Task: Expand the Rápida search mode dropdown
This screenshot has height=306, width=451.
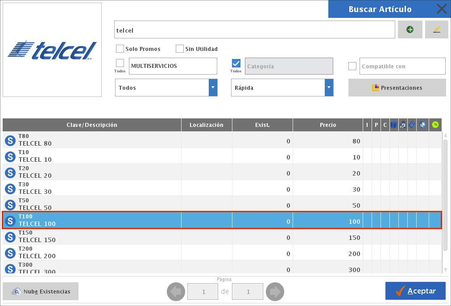Action: (329, 88)
